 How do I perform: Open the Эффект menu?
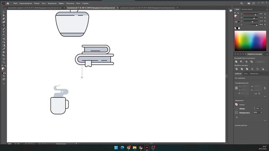pyautogui.click(x=61, y=3)
